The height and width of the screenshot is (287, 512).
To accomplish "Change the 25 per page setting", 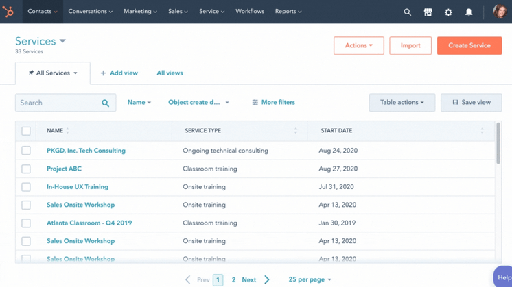I will (310, 279).
